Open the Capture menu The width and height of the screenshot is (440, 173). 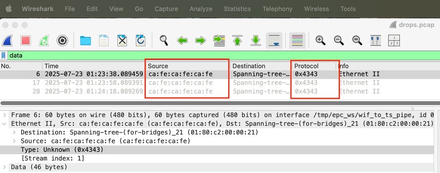tap(166, 9)
